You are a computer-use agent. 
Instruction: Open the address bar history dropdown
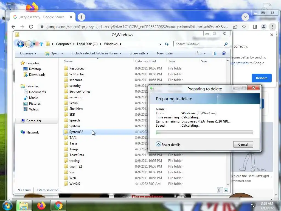point(160,44)
